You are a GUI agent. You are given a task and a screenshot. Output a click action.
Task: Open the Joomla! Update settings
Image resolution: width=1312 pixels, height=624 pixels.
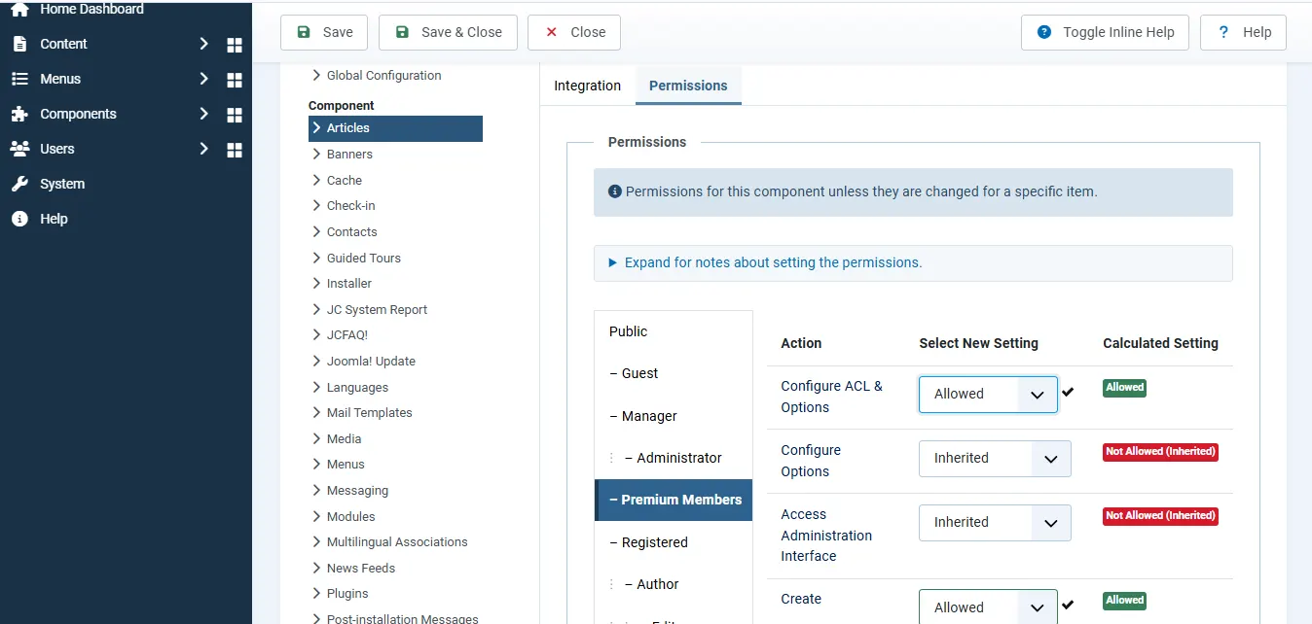click(371, 361)
